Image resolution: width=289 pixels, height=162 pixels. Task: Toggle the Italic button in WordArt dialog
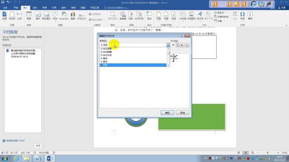187,45
